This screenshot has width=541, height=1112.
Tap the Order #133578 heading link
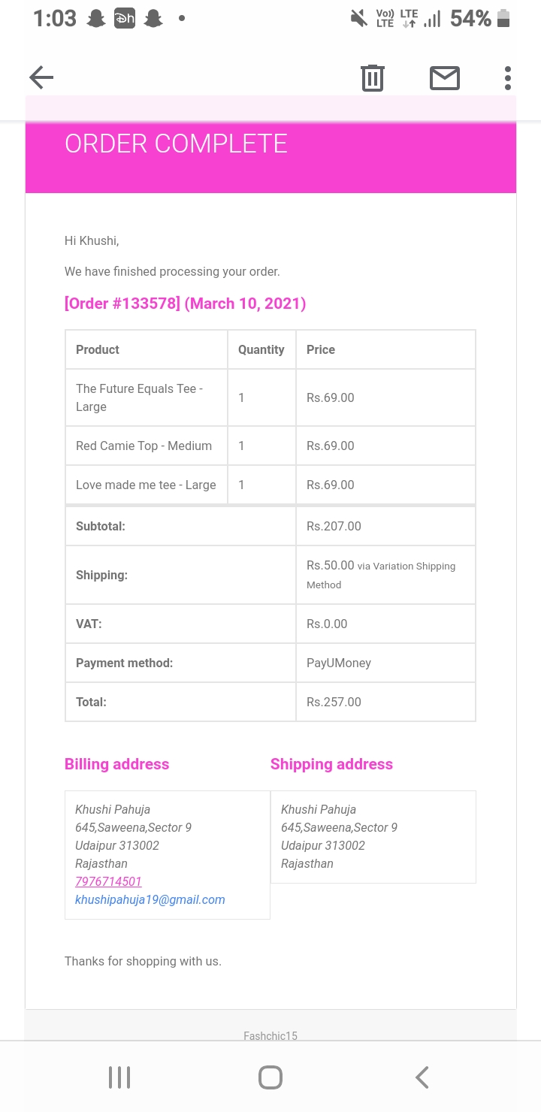click(185, 304)
